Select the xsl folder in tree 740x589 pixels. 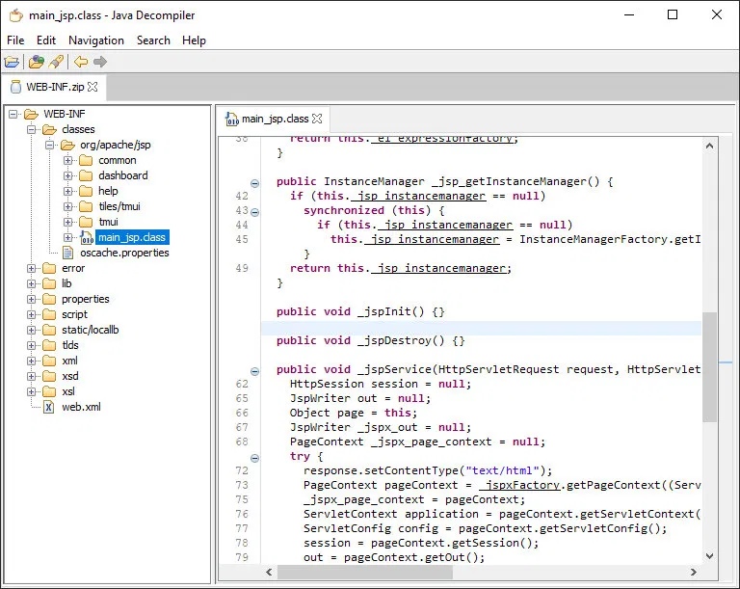68,391
